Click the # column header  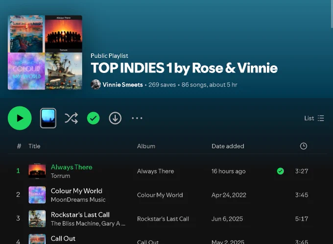pos(19,146)
